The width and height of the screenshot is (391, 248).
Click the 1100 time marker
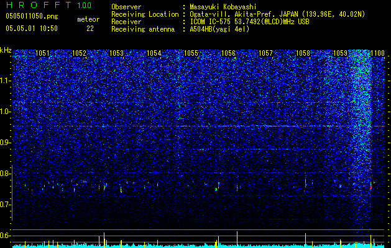pyautogui.click(x=377, y=53)
